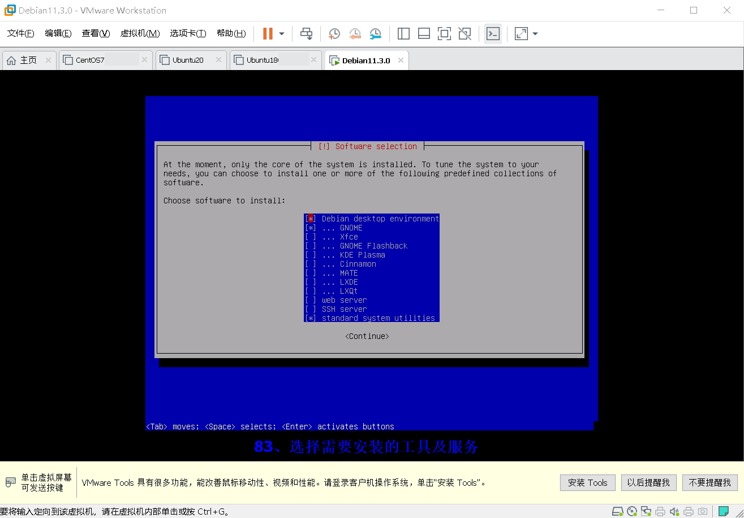Click the printer status icon beside camera icon
This screenshot has height=518, width=744.
click(689, 512)
